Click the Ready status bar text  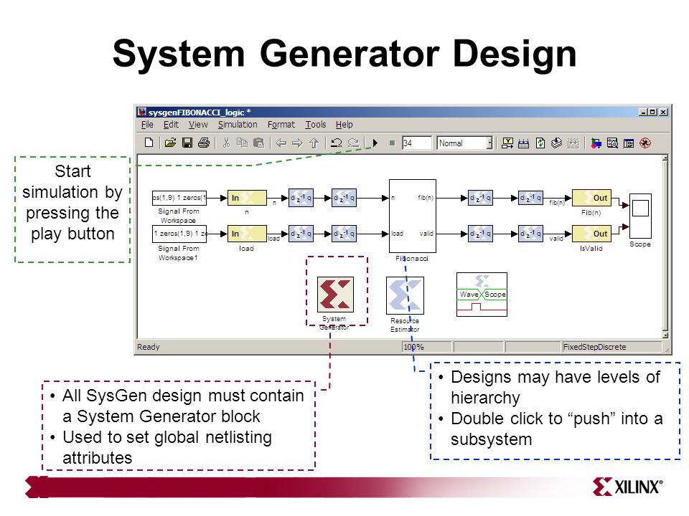coord(148,347)
